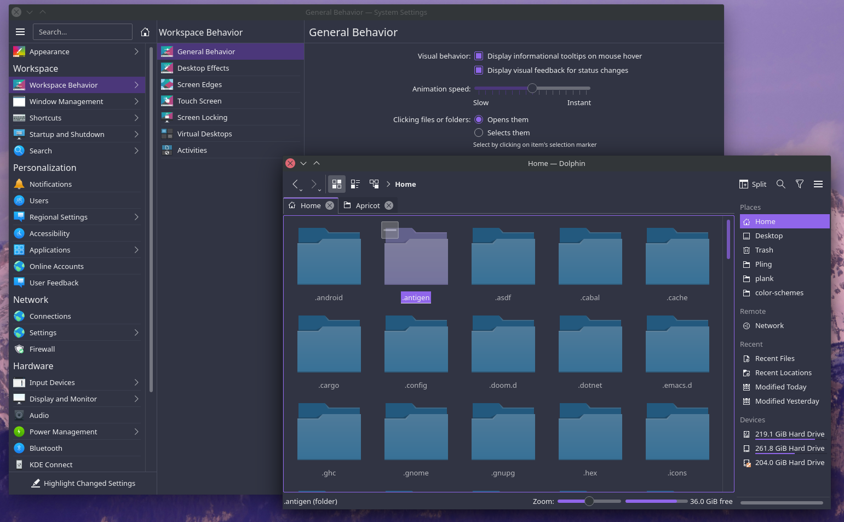The image size is (844, 522).
Task: Open the .emacs.d folder icon
Action: click(x=678, y=344)
